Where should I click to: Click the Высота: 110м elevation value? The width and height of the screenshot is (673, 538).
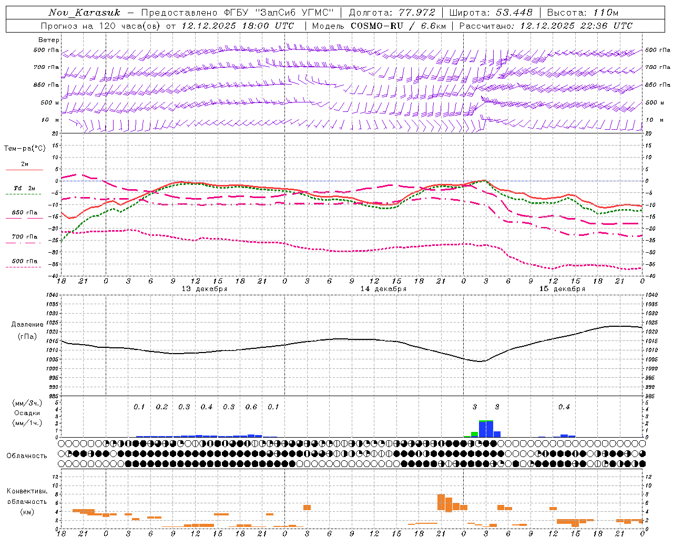point(583,13)
